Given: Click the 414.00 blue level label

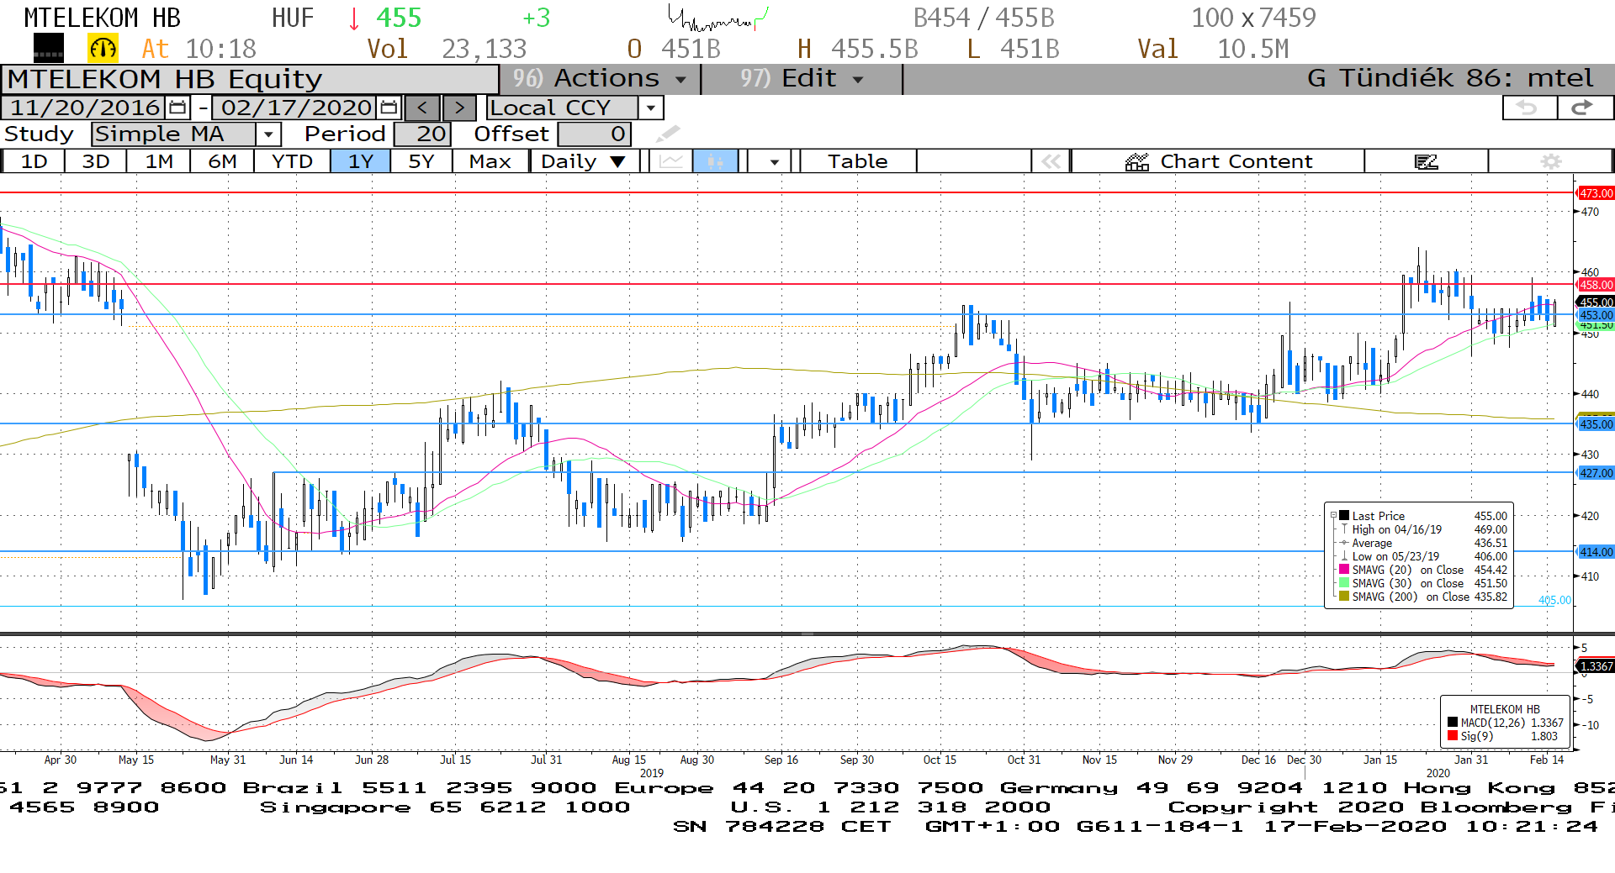Looking at the screenshot, I should tap(1596, 552).
